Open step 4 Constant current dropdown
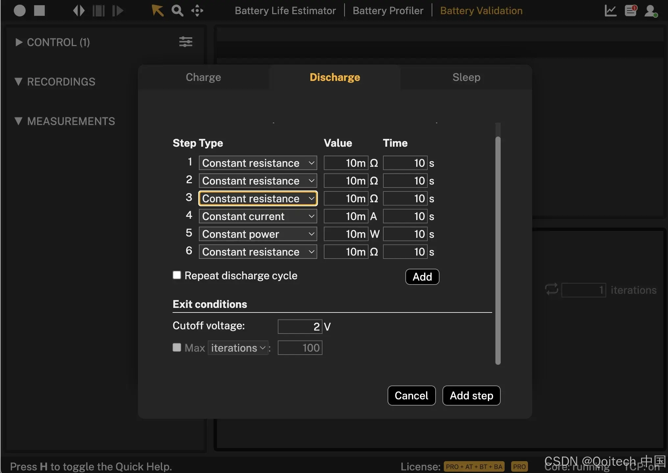Viewport: 668px width, 473px height. (x=258, y=216)
